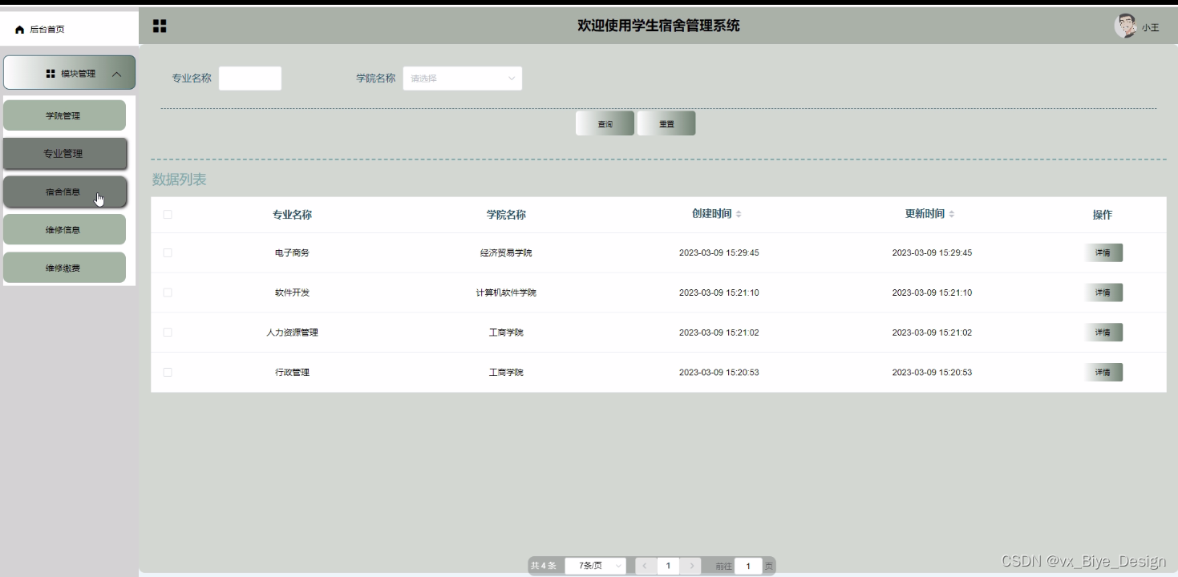Screen dimensions: 1178x577
Task: Click the 专业名称 input field
Action: tap(250, 79)
